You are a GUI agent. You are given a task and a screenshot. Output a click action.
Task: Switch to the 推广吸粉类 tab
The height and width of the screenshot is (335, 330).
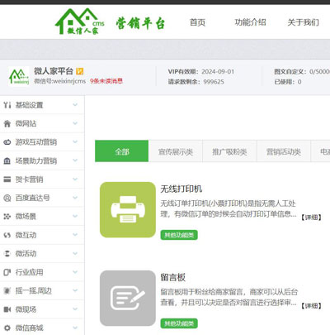(x=229, y=151)
